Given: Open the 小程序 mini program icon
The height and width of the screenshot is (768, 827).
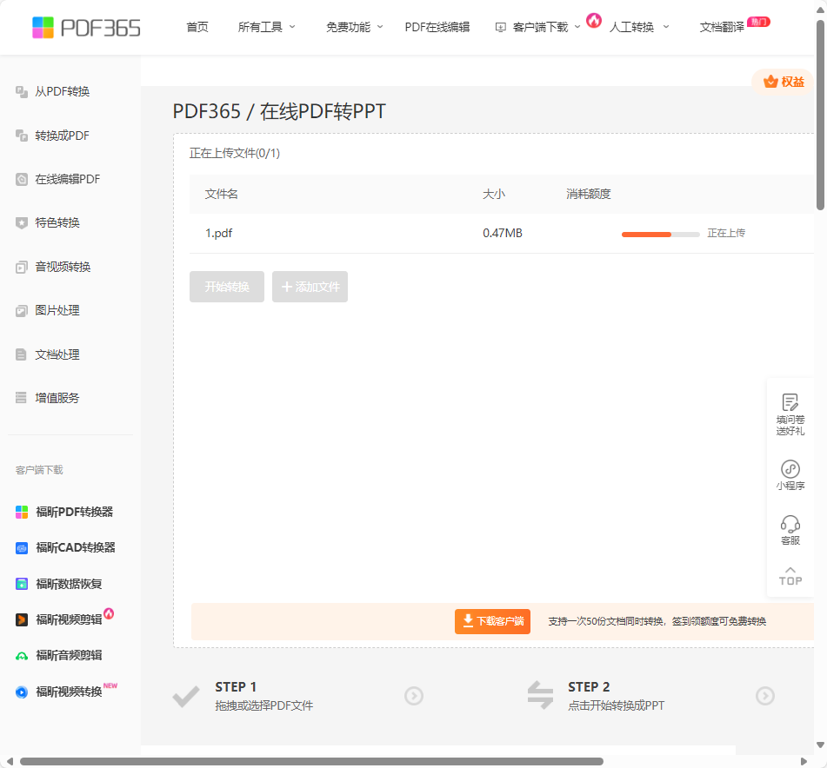Looking at the screenshot, I should (x=790, y=469).
